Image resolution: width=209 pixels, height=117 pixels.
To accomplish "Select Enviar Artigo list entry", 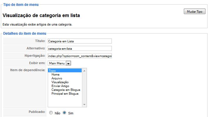I will (x=60, y=86).
